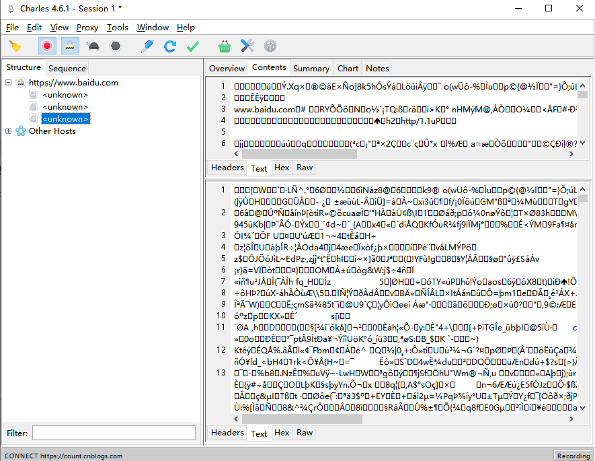The height and width of the screenshot is (461, 595).
Task: Select request pane Headers tab
Action: coord(227,168)
